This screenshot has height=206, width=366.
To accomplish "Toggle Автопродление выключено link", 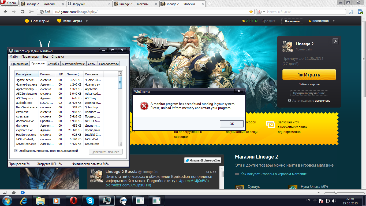I will (x=322, y=101).
